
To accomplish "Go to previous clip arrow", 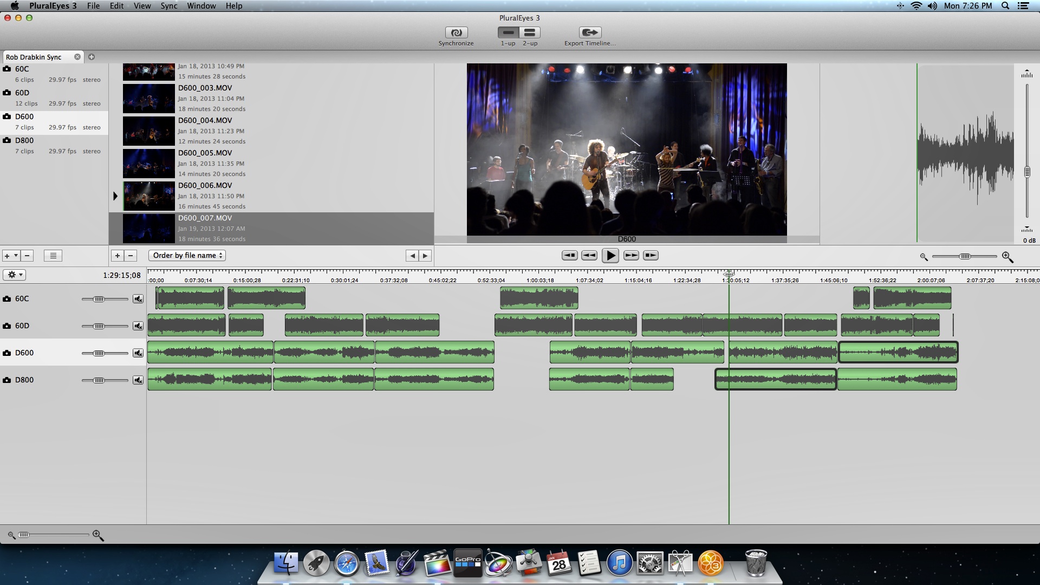I will [412, 256].
